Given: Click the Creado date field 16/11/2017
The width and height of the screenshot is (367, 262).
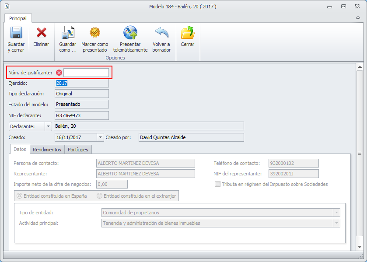Looking at the screenshot, I should tap(76, 137).
